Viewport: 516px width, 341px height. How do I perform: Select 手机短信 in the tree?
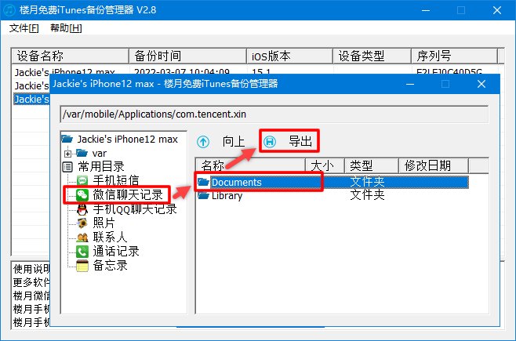pos(116,180)
